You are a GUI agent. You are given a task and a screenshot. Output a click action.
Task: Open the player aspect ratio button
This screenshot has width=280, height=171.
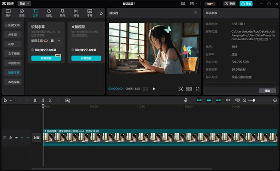click(x=189, y=89)
